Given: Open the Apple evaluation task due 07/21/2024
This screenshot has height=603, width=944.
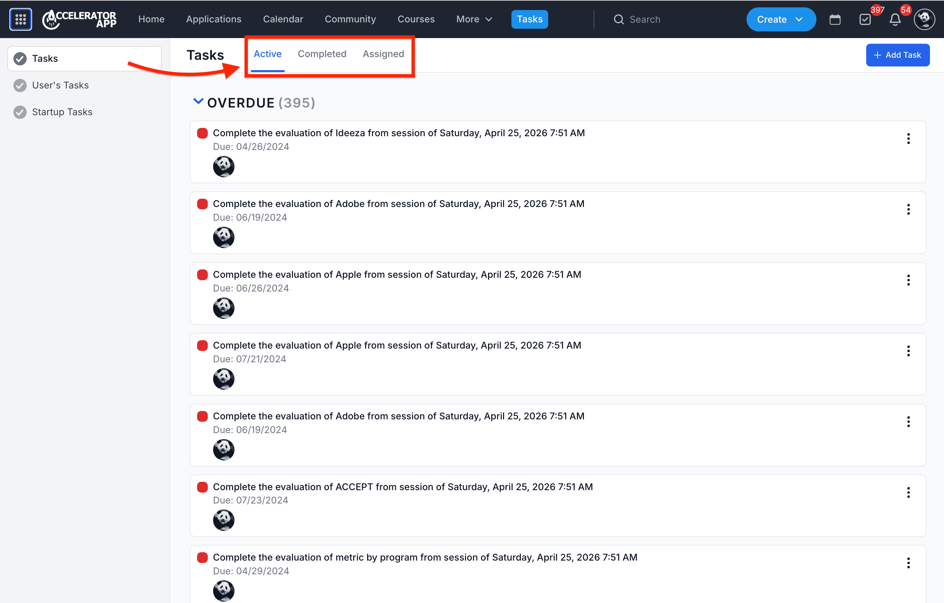Looking at the screenshot, I should [x=397, y=346].
